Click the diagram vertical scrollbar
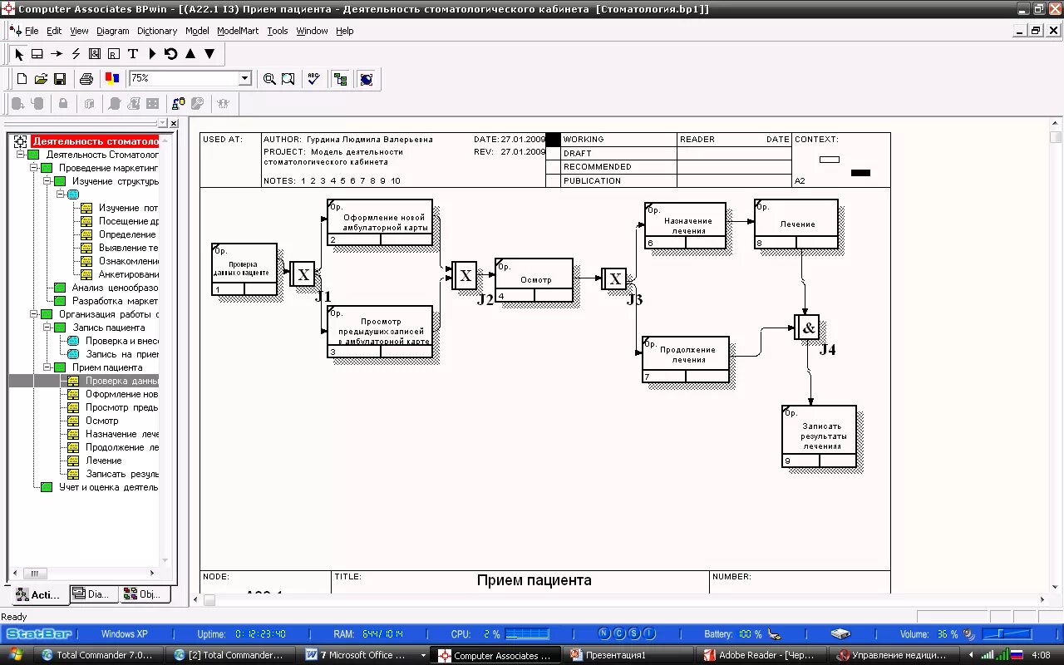Image resolution: width=1064 pixels, height=665 pixels. (x=1056, y=355)
